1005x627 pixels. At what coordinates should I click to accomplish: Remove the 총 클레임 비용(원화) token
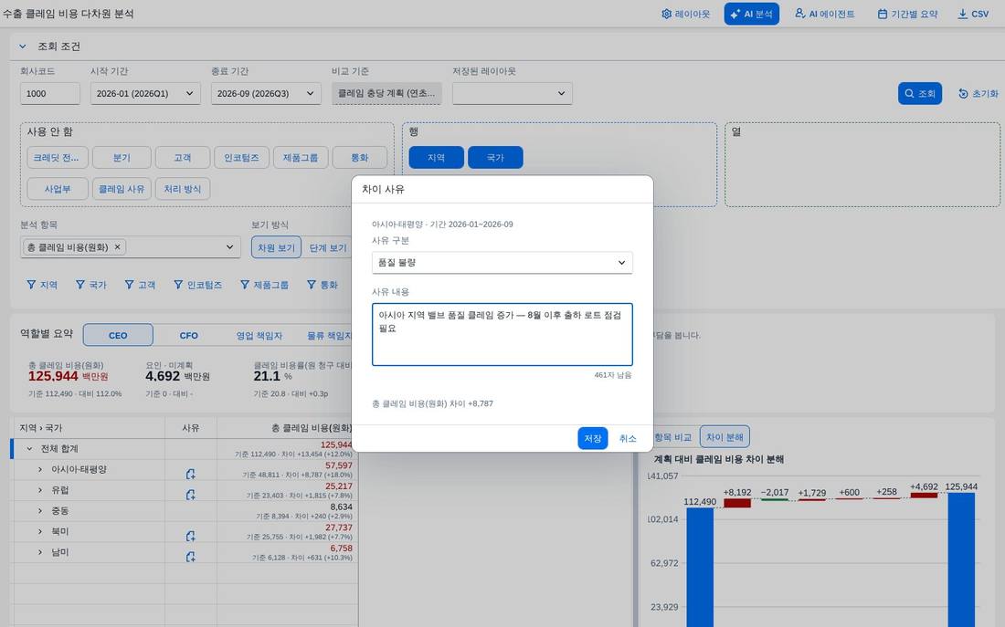(117, 246)
